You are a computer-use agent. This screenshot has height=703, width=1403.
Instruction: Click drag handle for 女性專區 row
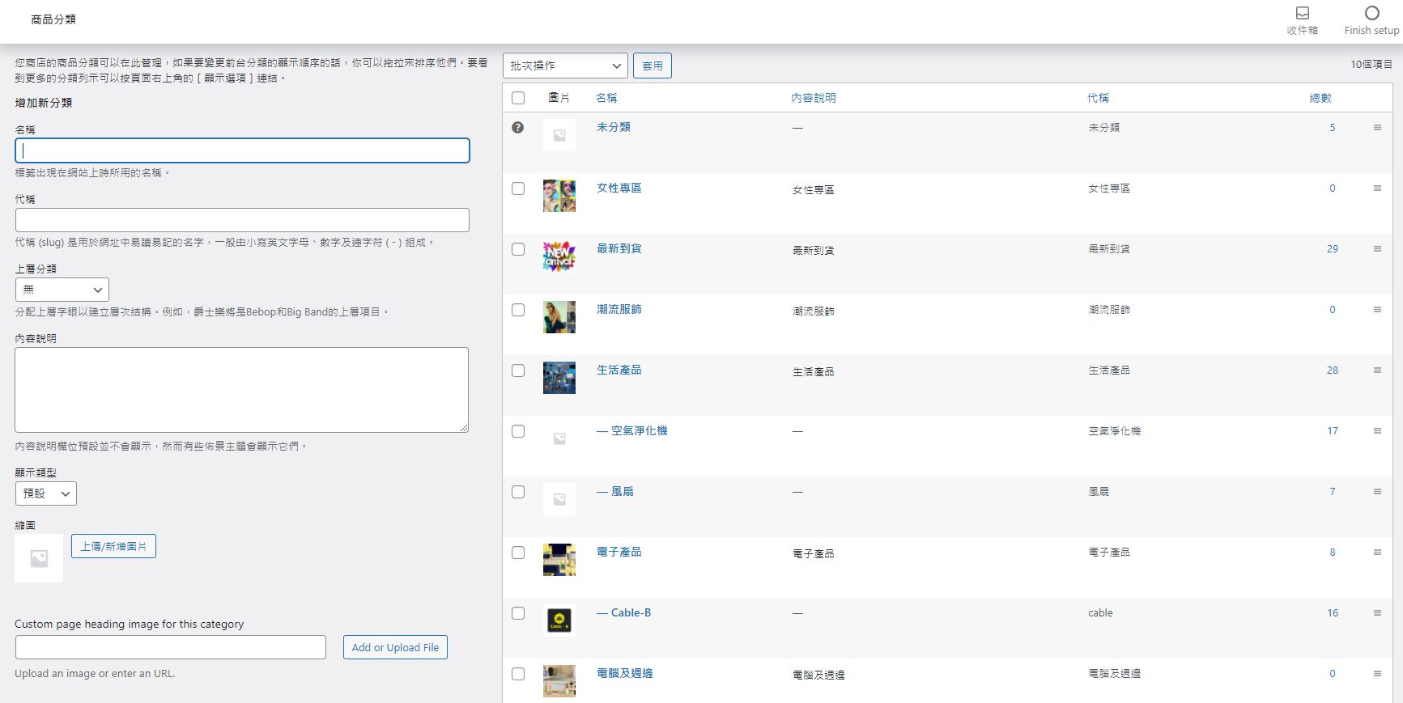point(1377,188)
